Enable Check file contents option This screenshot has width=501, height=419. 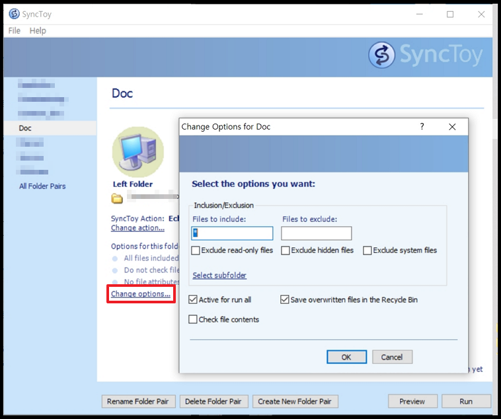coord(193,319)
